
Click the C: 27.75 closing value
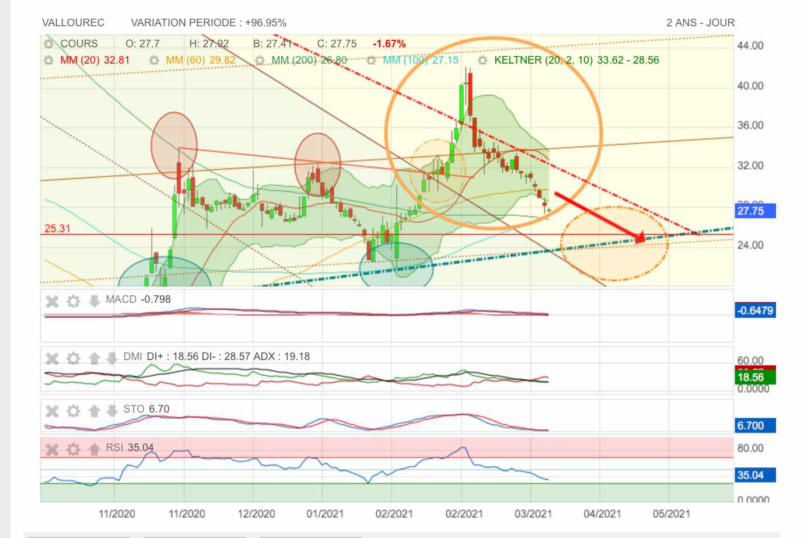point(337,44)
